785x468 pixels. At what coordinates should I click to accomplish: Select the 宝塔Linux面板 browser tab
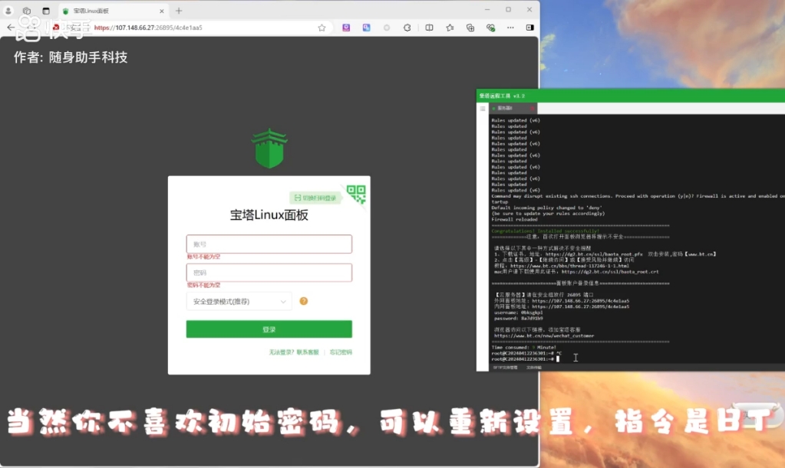[x=113, y=11]
